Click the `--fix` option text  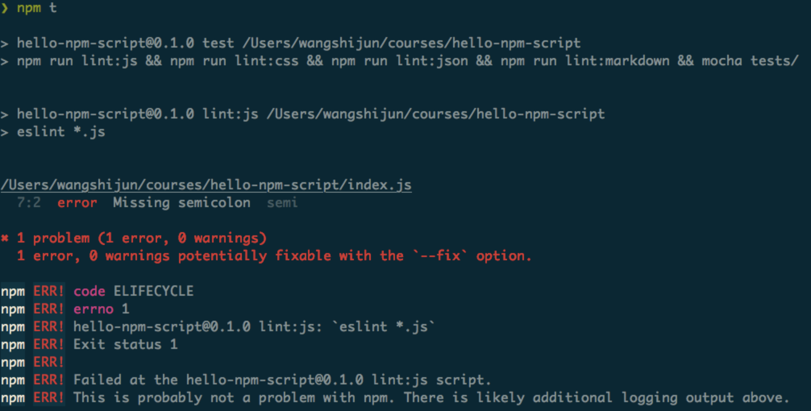point(440,256)
